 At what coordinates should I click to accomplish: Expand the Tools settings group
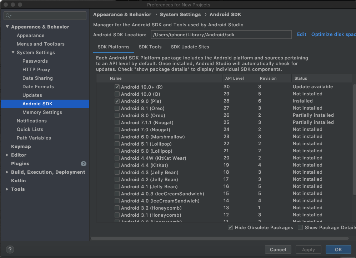(x=6, y=189)
